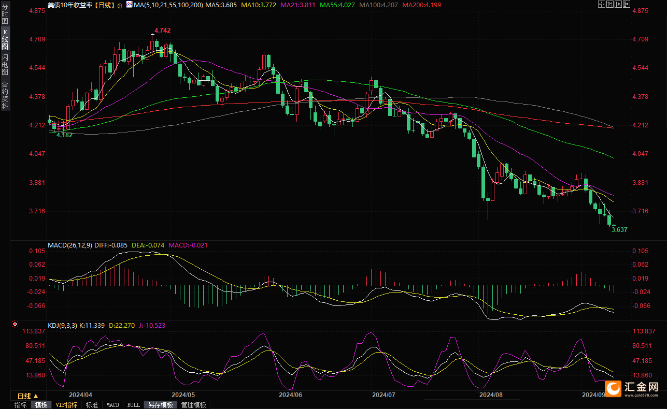Click the J:-10.523 value label
This screenshot has width=667, height=409.
pyautogui.click(x=152, y=326)
